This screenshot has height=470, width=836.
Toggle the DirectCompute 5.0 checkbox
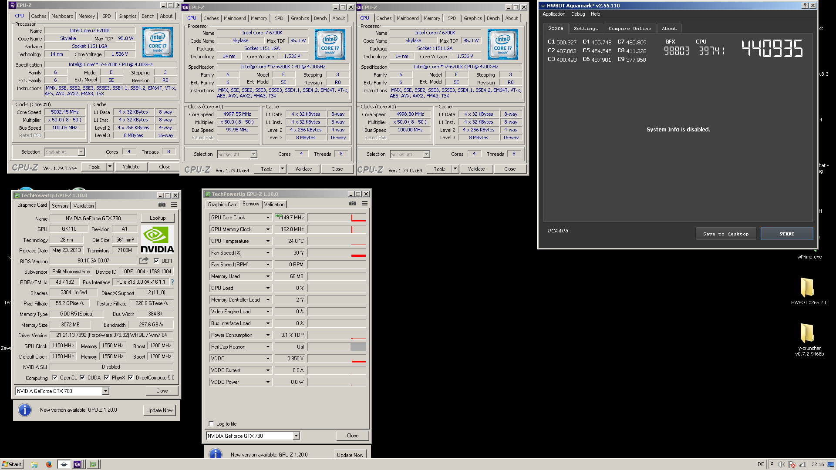coord(131,377)
